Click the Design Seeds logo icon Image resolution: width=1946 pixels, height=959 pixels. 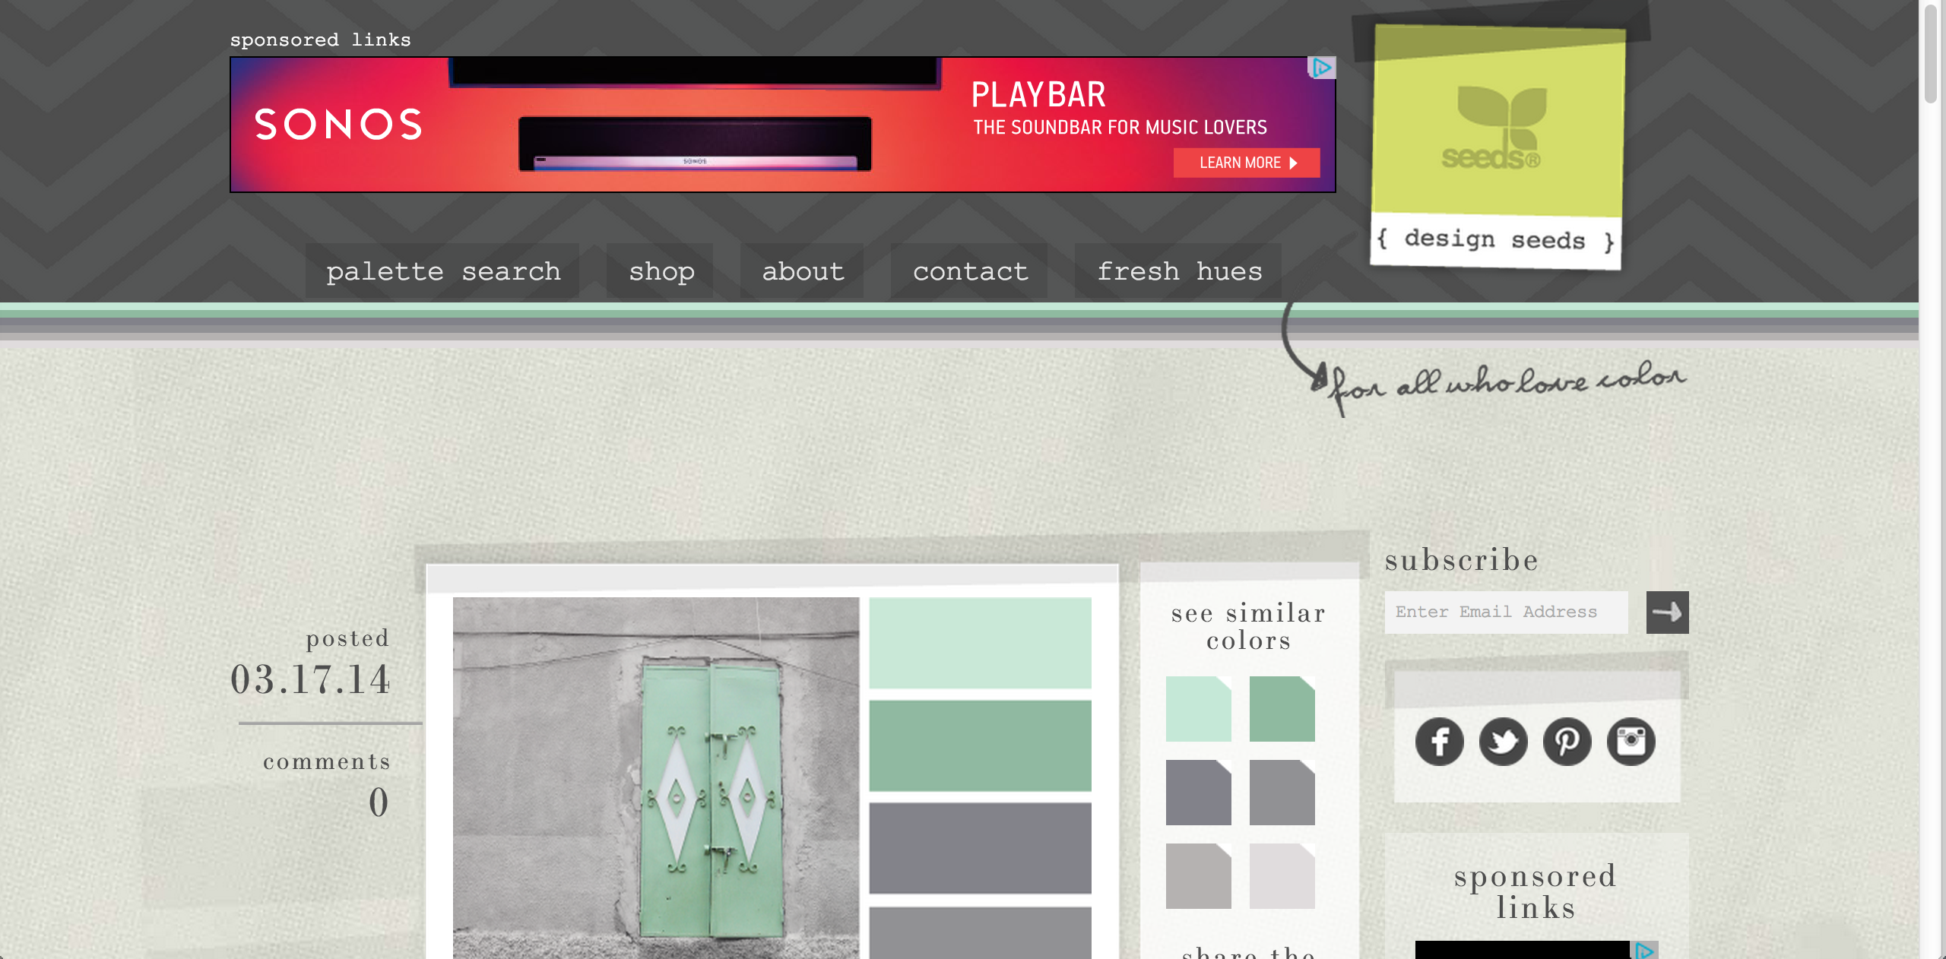[1489, 137]
